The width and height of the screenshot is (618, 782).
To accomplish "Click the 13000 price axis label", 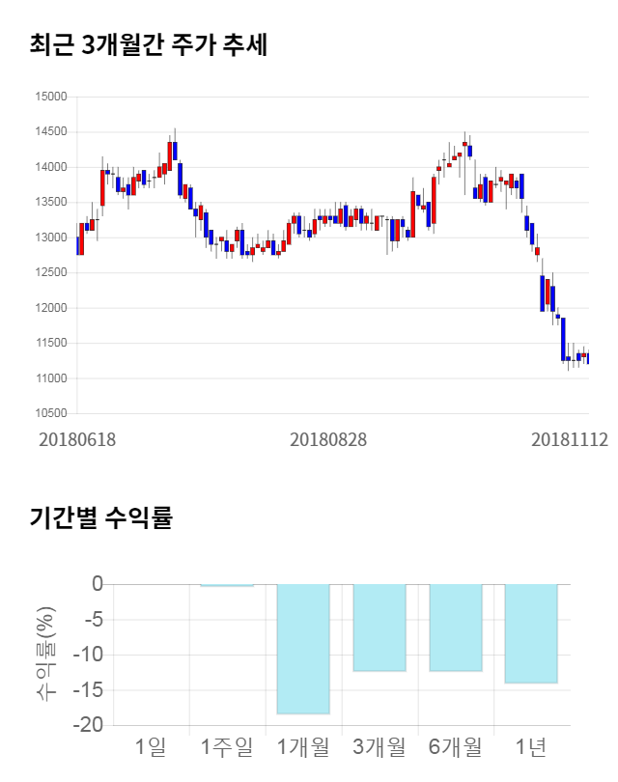I will click(51, 237).
